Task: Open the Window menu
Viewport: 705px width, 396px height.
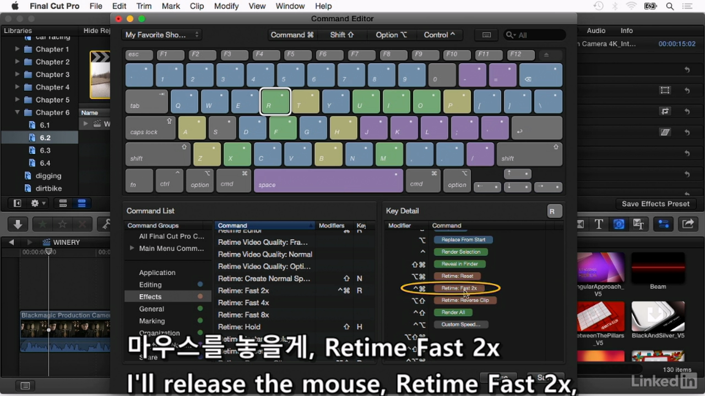Action: (x=290, y=6)
